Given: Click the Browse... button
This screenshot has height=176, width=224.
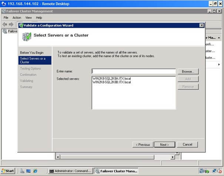Looking at the screenshot, I should click(x=188, y=71).
